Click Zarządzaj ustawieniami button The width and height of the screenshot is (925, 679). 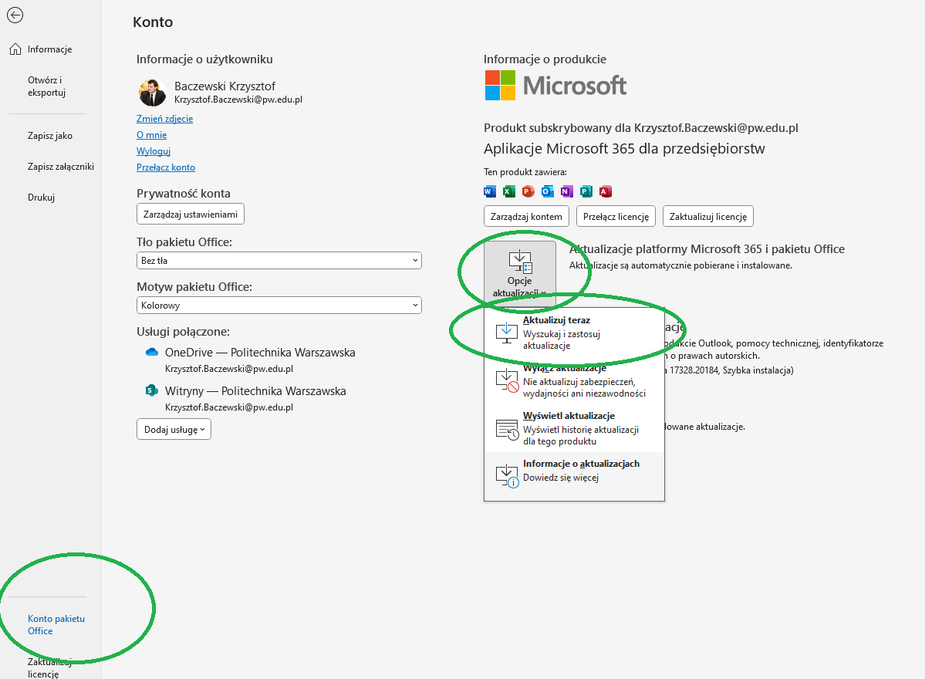[191, 215]
